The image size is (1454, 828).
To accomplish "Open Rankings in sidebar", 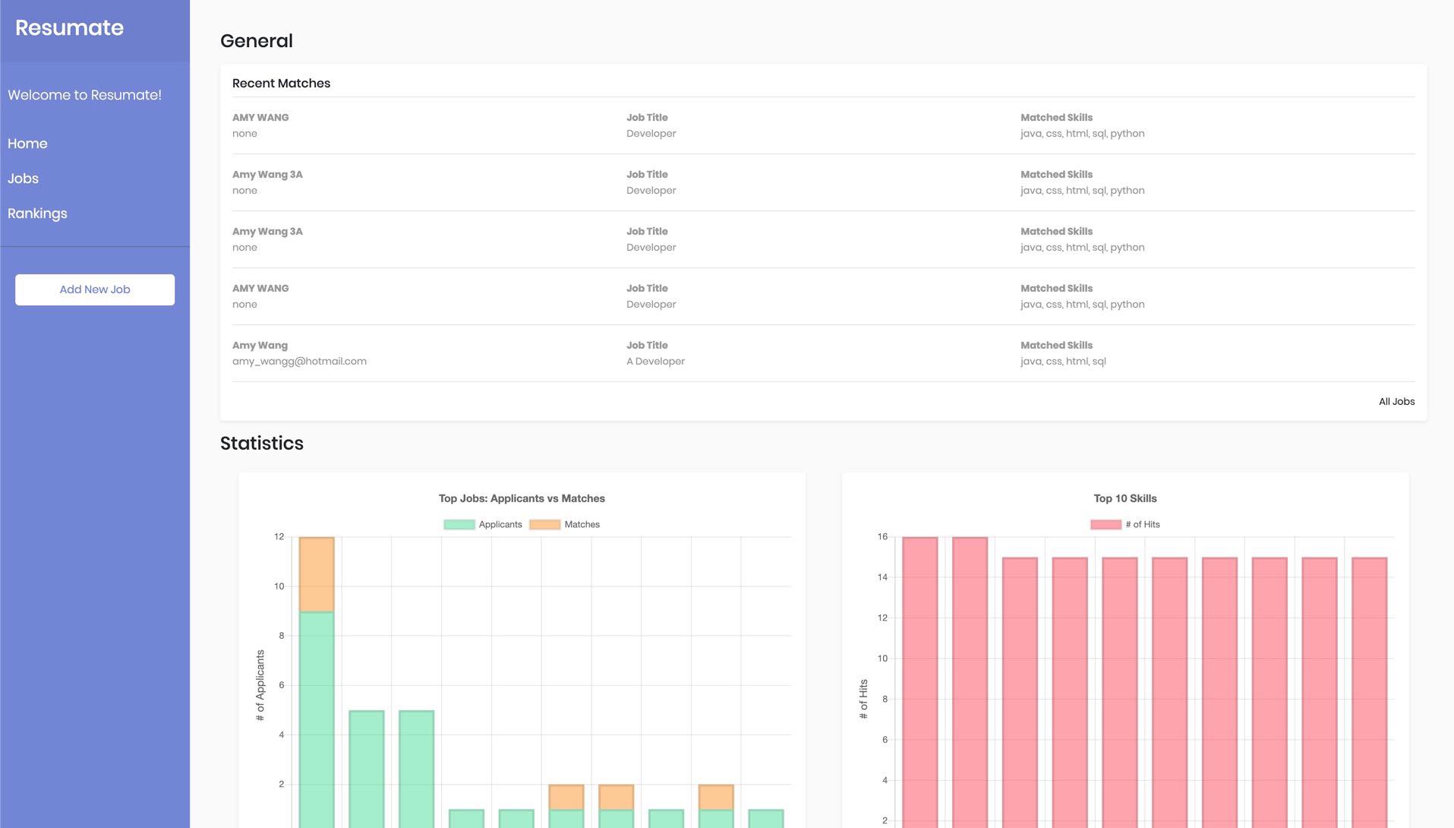I will tap(37, 213).
